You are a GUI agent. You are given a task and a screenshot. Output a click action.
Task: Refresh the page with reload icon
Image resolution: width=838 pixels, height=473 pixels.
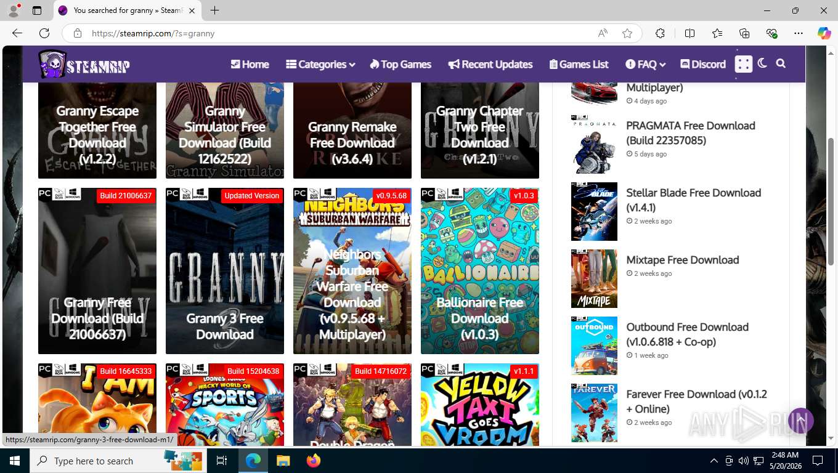[x=44, y=33]
